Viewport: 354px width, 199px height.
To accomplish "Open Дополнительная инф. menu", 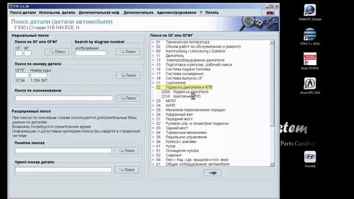I will [100, 13].
